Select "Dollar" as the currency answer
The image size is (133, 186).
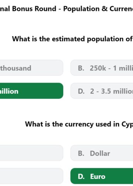click(102, 153)
